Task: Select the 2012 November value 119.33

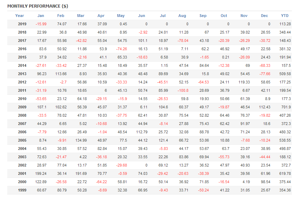Action: coord(244,82)
